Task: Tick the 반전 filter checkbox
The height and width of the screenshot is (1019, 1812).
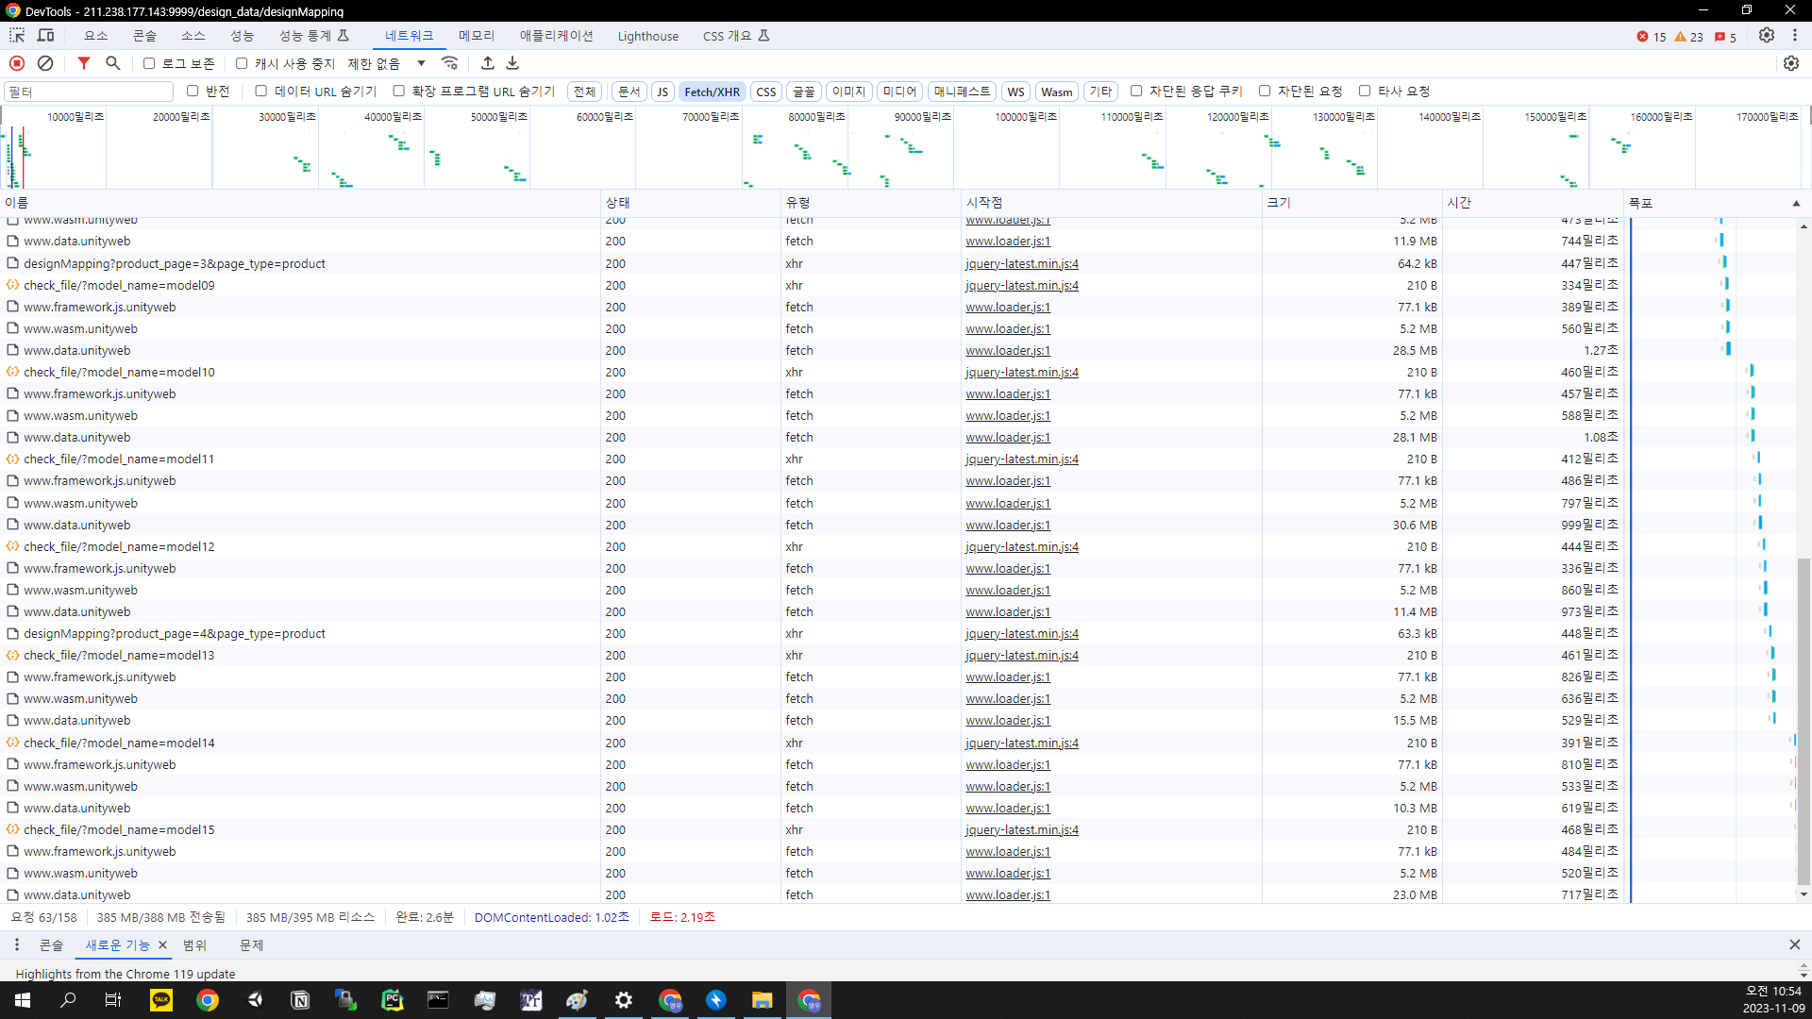Action: [193, 91]
